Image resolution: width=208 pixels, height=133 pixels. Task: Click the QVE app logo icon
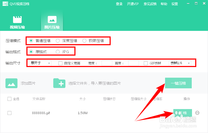(5, 4)
